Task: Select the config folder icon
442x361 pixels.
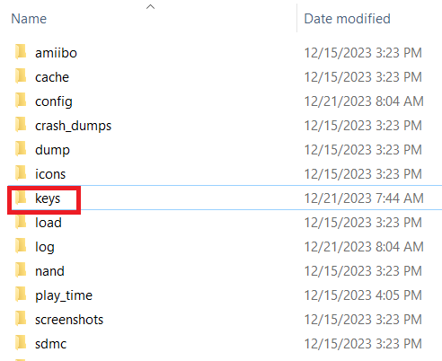Action: click(21, 100)
